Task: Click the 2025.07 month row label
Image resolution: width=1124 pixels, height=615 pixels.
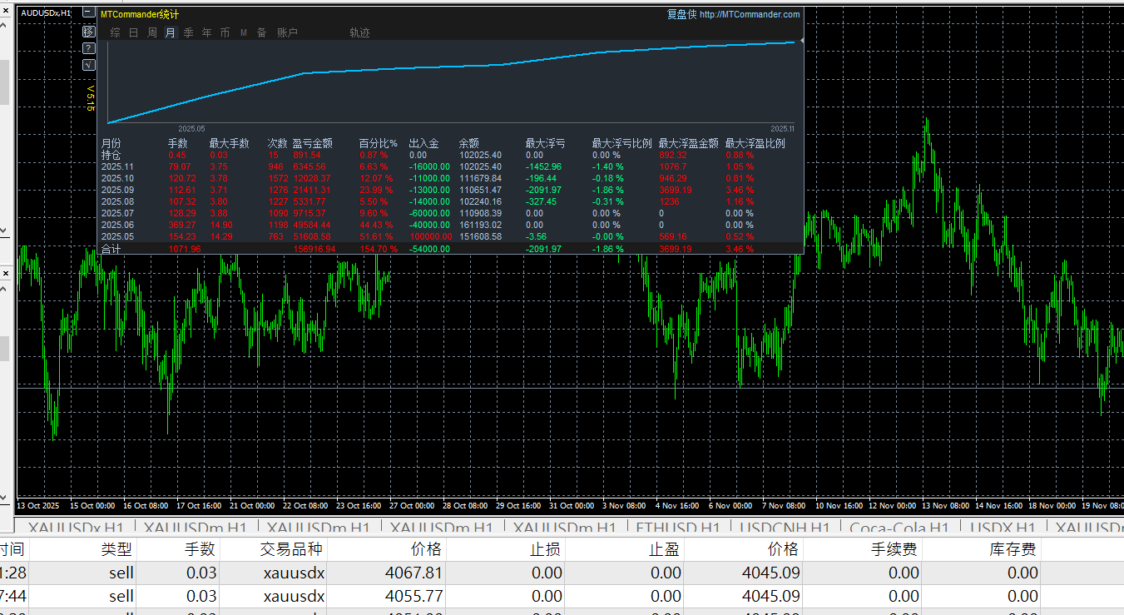Action: [117, 213]
